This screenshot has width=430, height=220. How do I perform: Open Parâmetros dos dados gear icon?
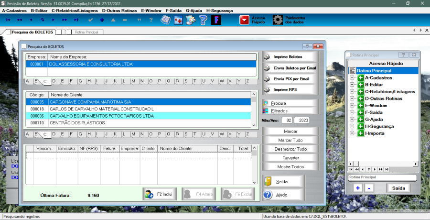(278, 20)
